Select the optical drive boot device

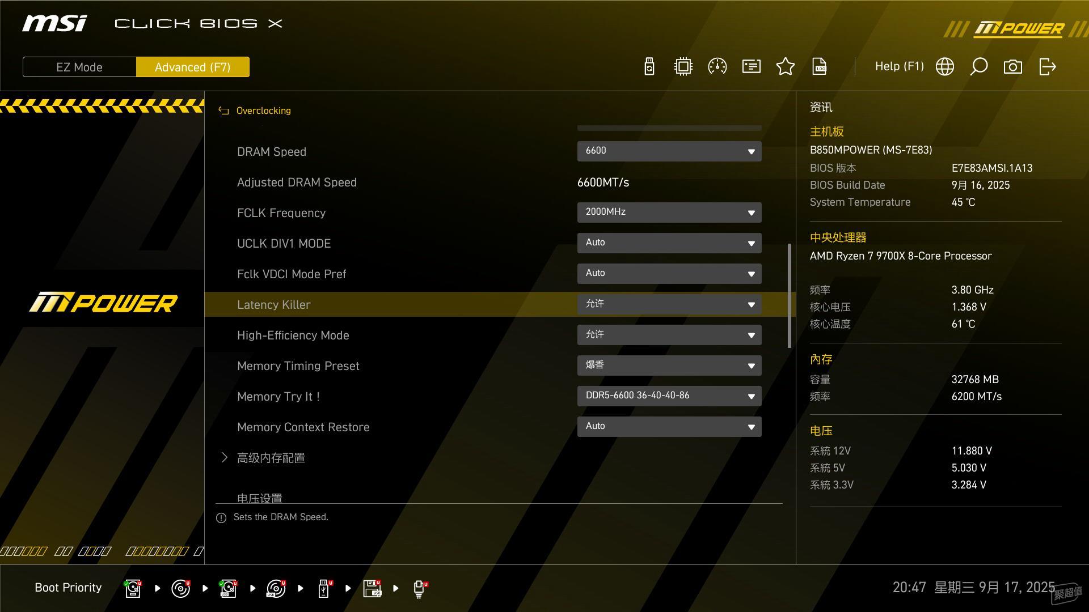click(x=181, y=588)
